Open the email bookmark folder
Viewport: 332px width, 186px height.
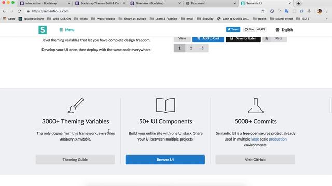click(x=187, y=19)
